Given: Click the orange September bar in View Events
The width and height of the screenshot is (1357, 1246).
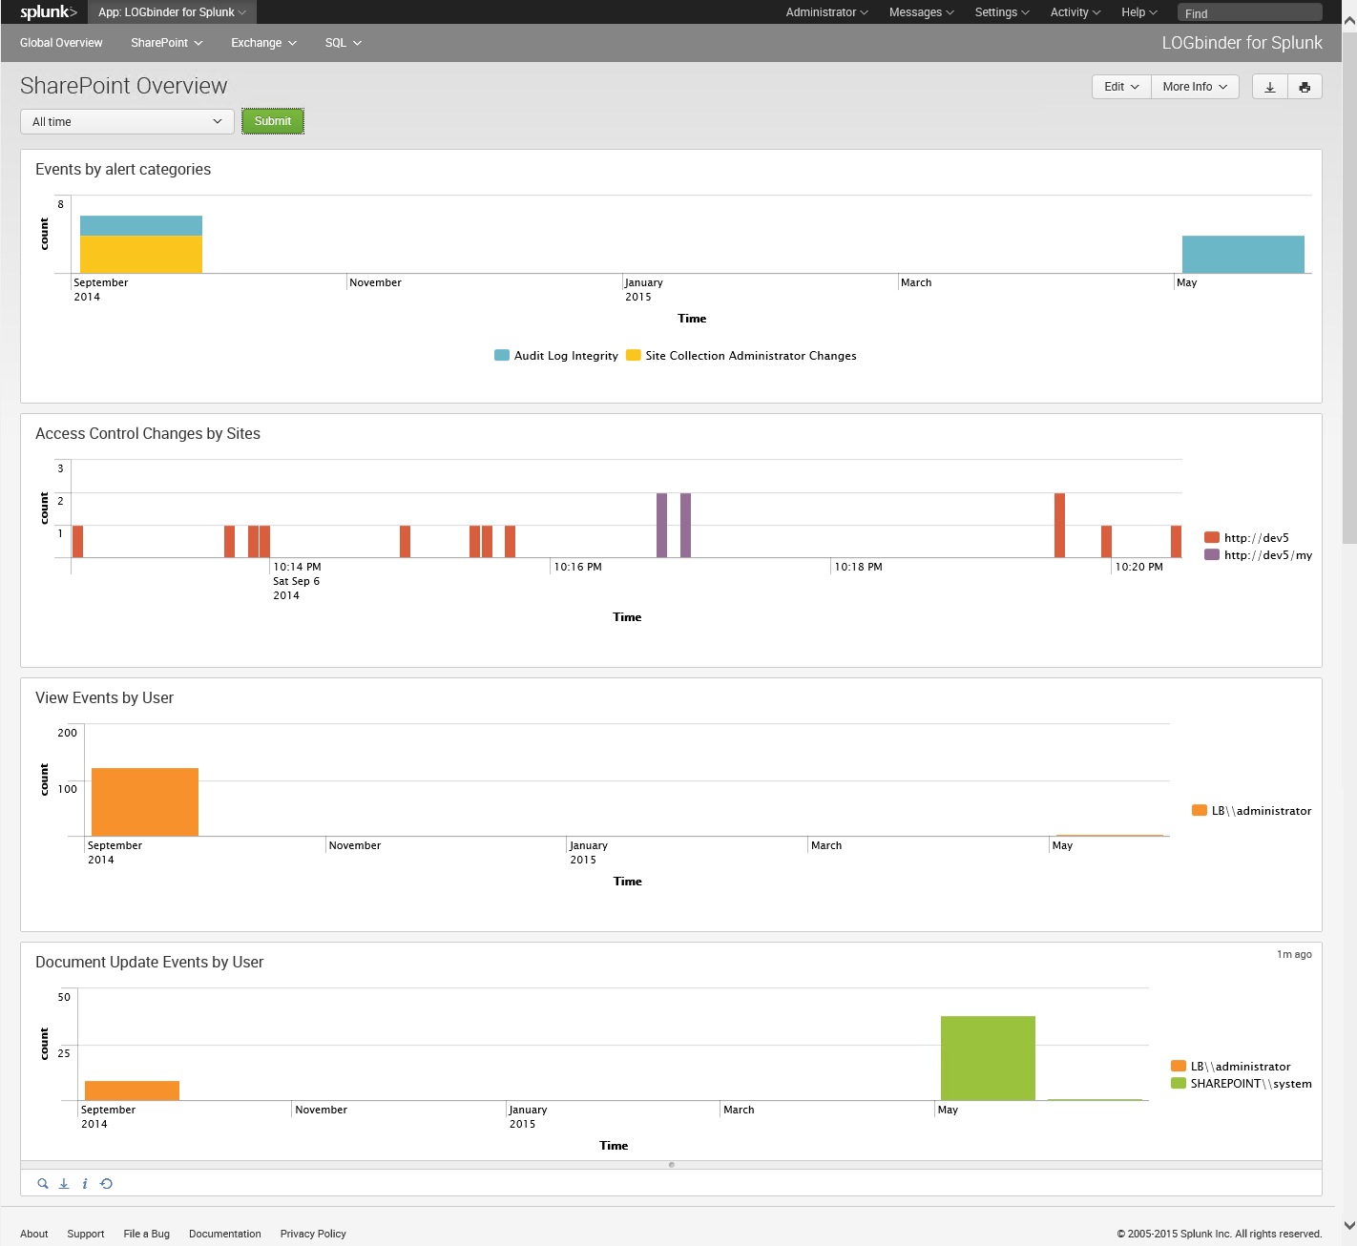Looking at the screenshot, I should click(x=145, y=801).
